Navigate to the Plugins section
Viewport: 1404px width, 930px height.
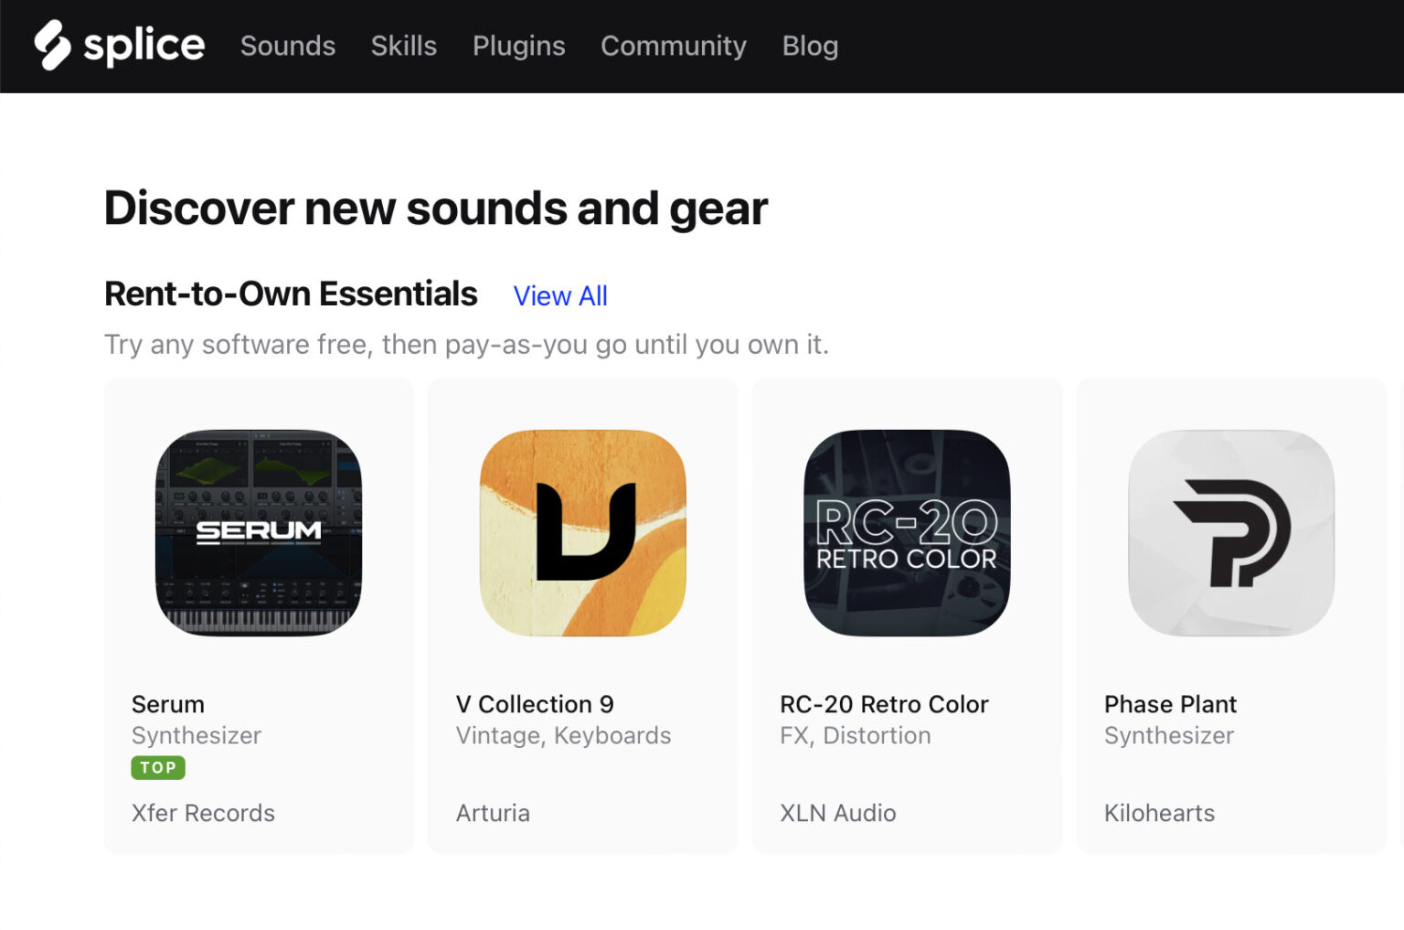coord(519,47)
